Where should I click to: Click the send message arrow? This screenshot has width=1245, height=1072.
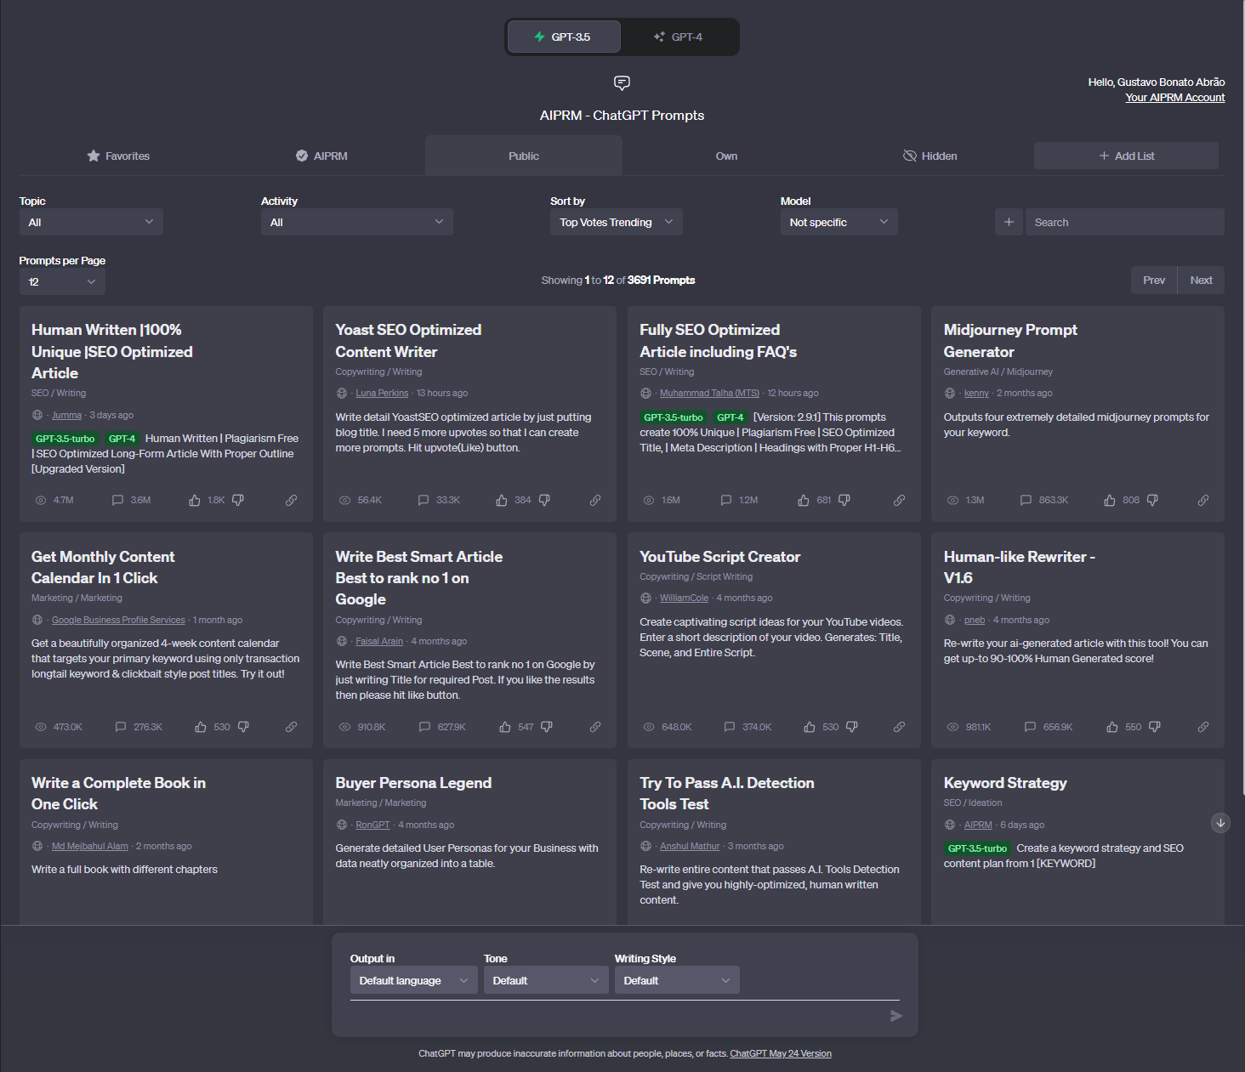[x=895, y=1016]
